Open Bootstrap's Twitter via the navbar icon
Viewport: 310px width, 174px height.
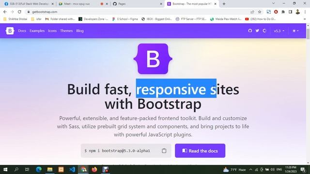[257, 31]
